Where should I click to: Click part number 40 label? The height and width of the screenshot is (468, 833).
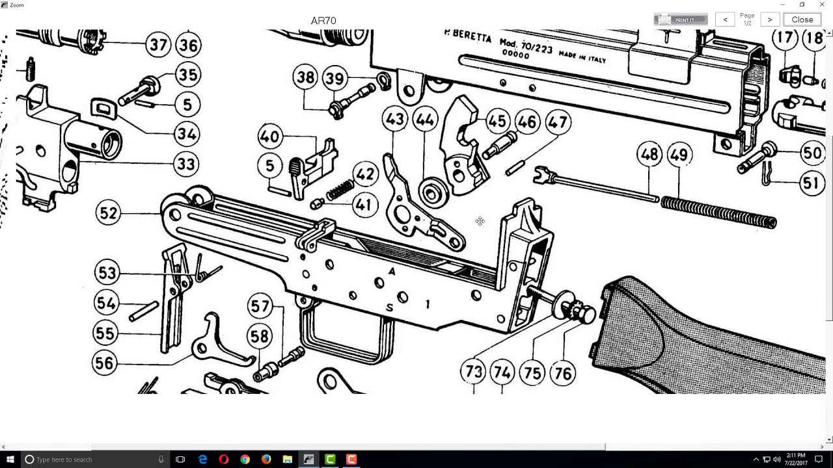(270, 136)
